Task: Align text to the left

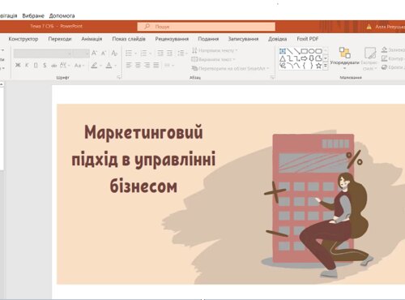Action: click(129, 65)
